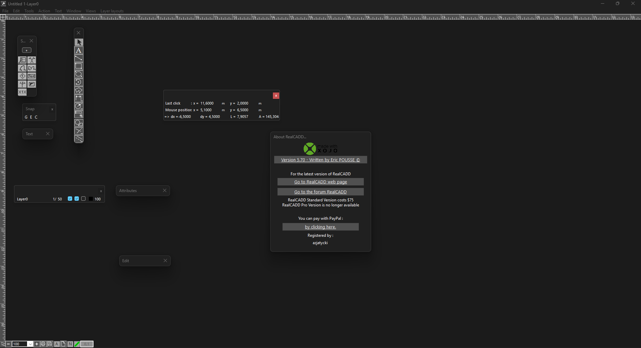Open the Layer layouts menu

click(112, 11)
